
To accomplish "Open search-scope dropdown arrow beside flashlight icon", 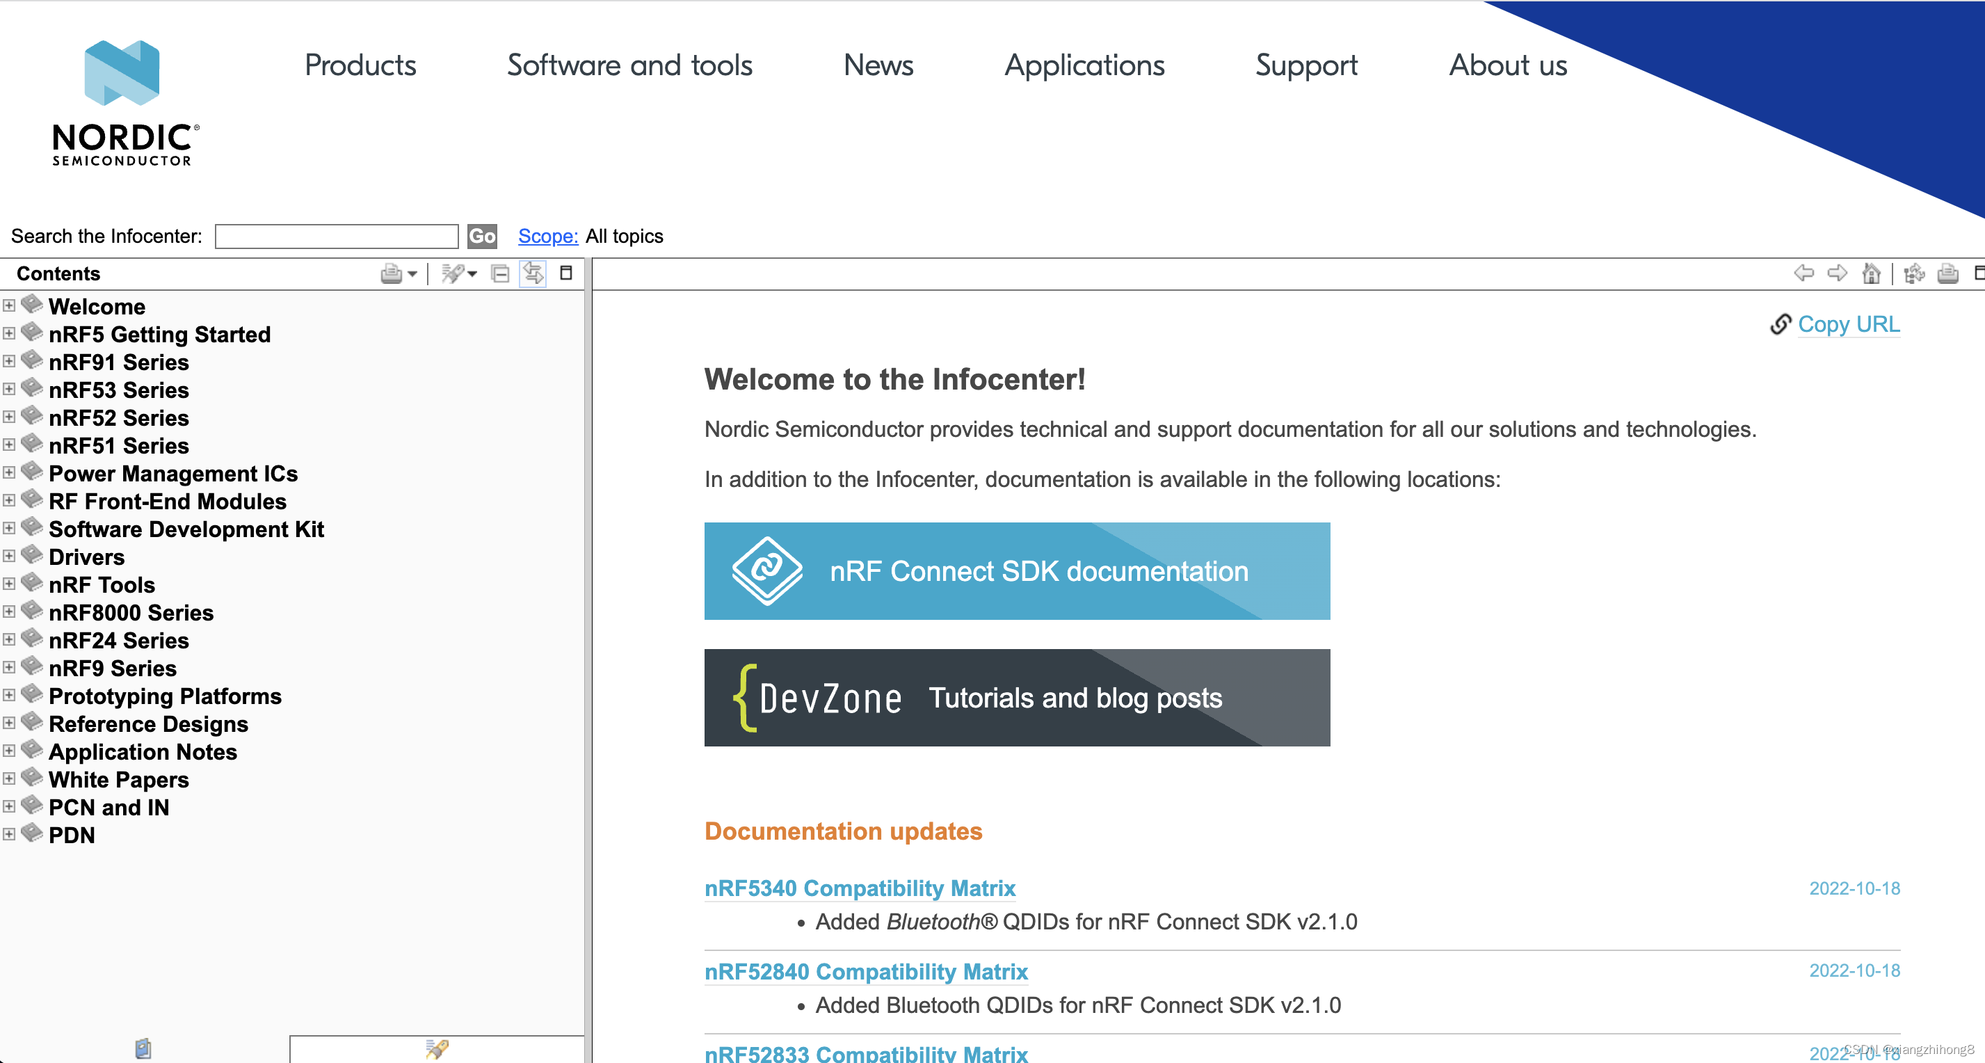I will (x=472, y=273).
